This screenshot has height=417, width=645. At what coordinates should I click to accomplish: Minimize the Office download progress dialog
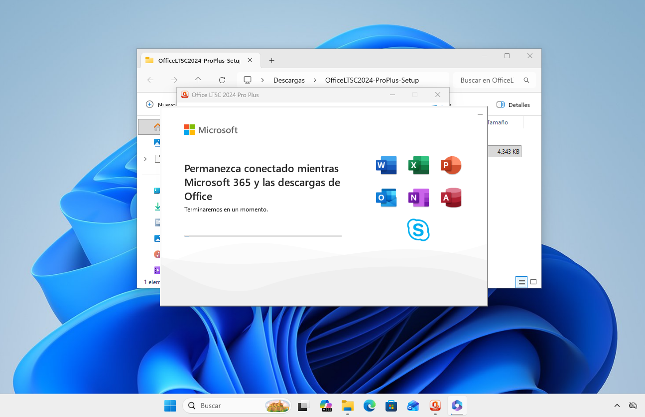click(x=480, y=114)
